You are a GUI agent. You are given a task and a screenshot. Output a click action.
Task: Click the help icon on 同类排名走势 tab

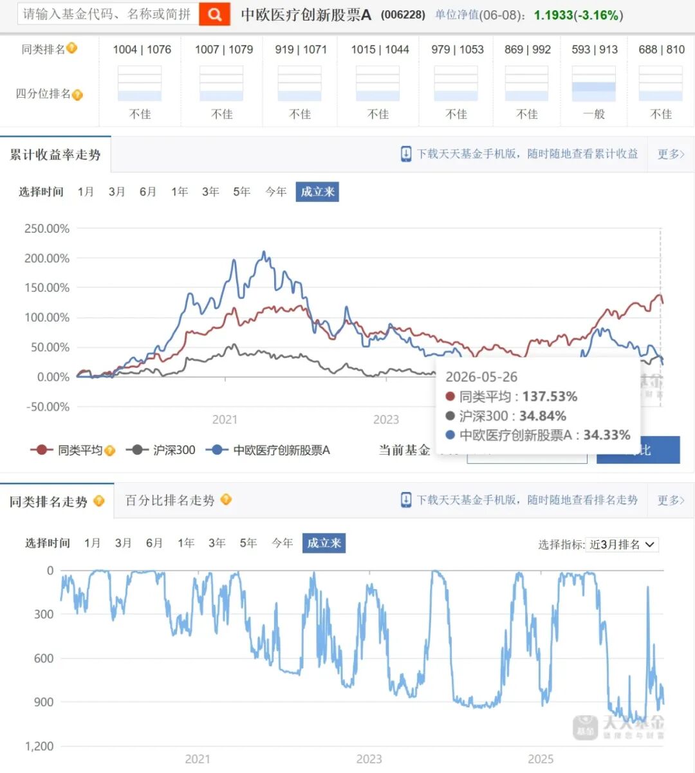coord(99,500)
